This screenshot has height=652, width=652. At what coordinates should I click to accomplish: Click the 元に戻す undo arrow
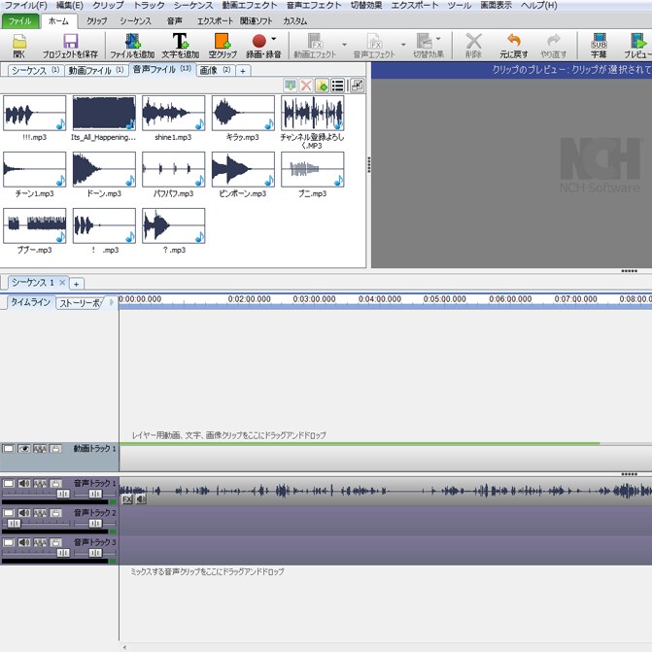coord(514,41)
